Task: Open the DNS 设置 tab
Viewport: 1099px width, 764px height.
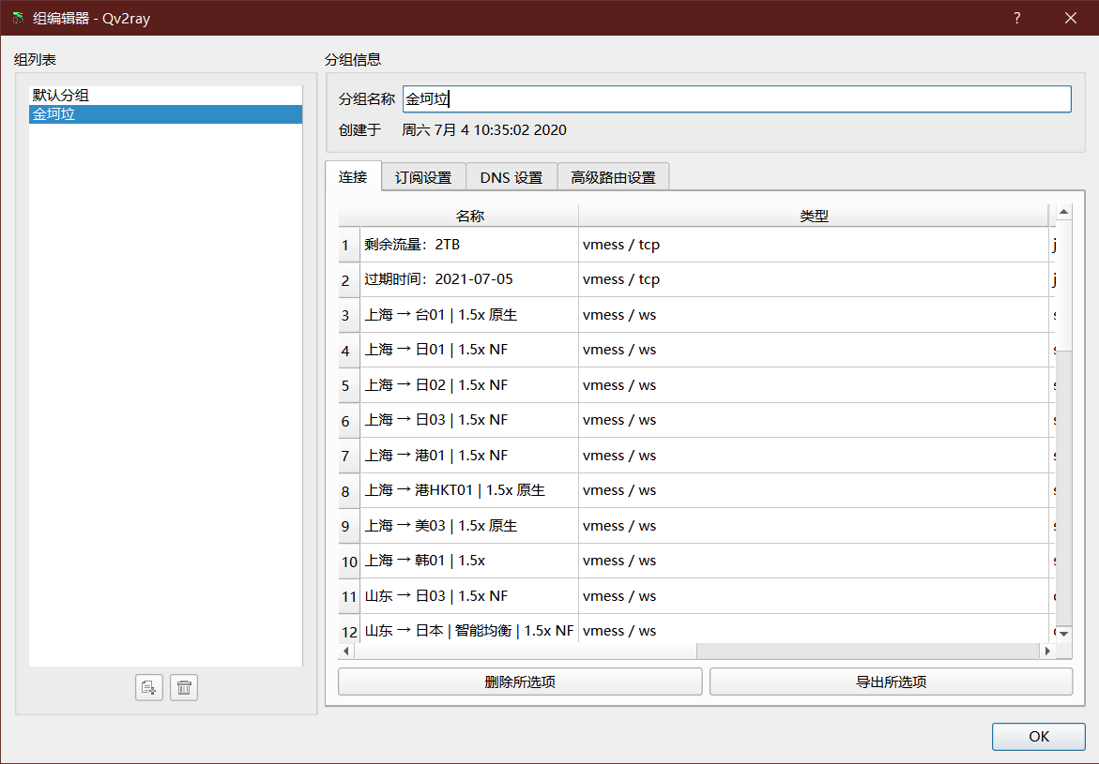Action: (x=511, y=177)
